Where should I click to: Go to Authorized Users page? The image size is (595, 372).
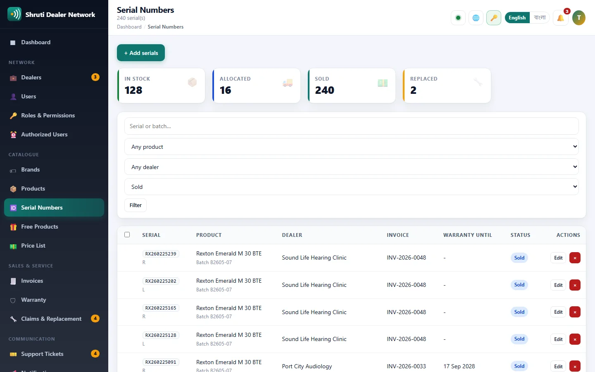pyautogui.click(x=54, y=135)
